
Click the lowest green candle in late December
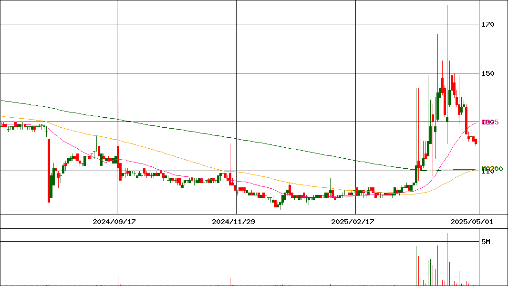(277, 204)
